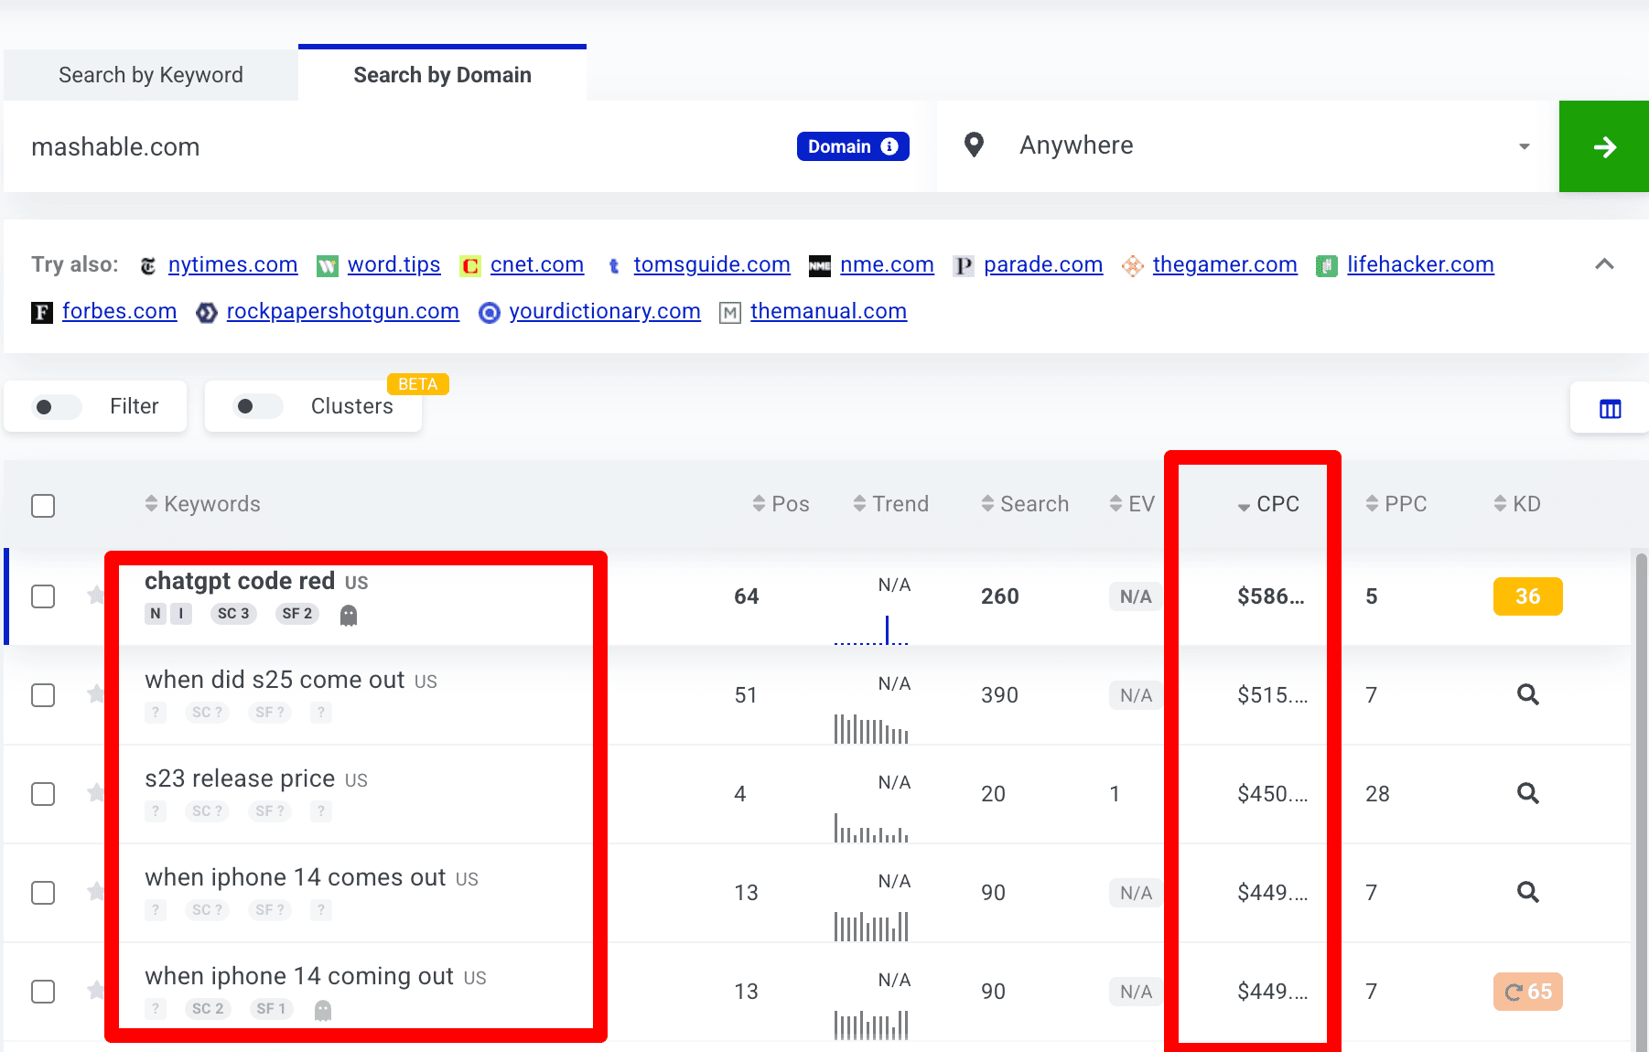Check KD for 's23 release price'
1649x1052 pixels.
click(x=1527, y=793)
